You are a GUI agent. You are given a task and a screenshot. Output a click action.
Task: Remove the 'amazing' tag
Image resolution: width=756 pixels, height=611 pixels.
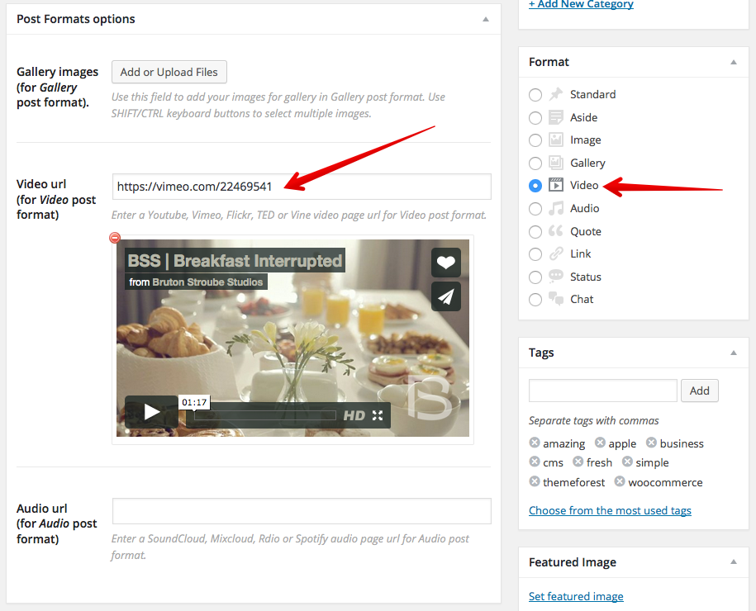535,443
